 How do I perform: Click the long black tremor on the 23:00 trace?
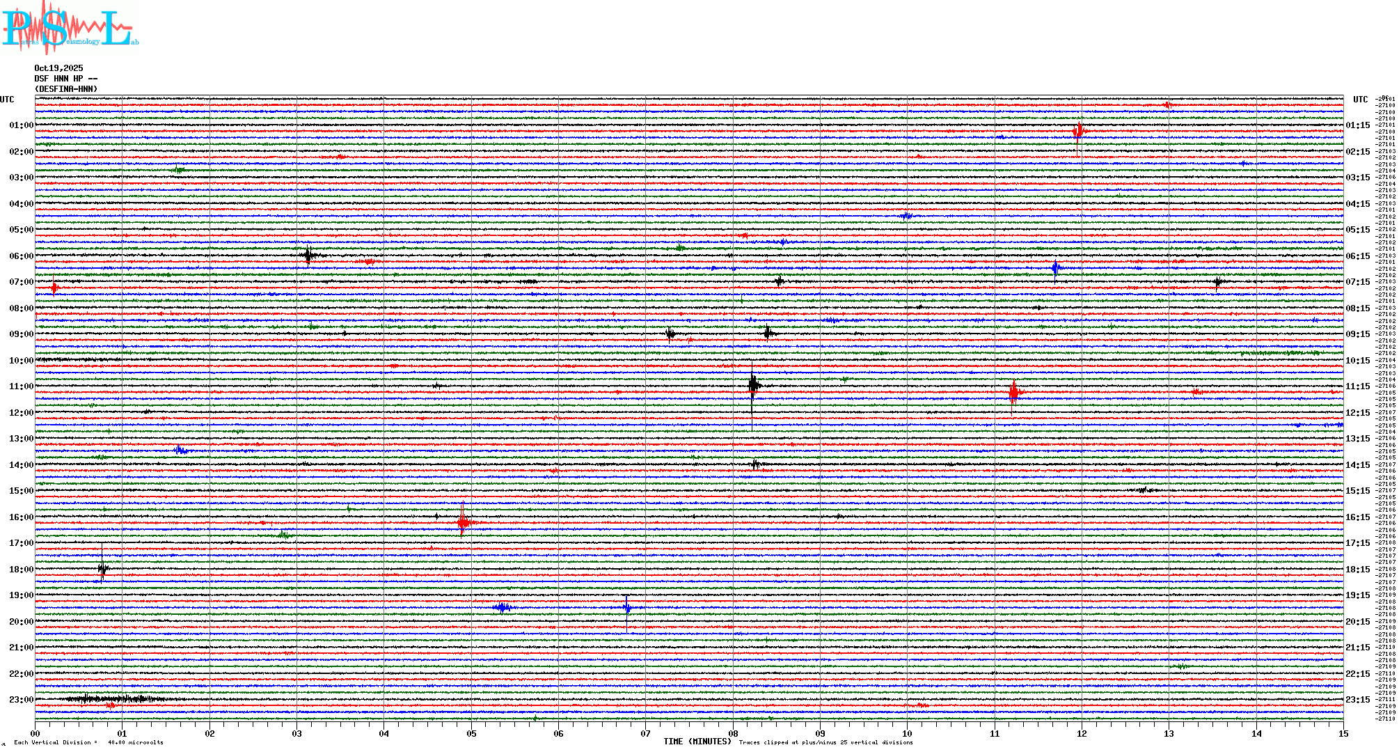tap(111, 698)
